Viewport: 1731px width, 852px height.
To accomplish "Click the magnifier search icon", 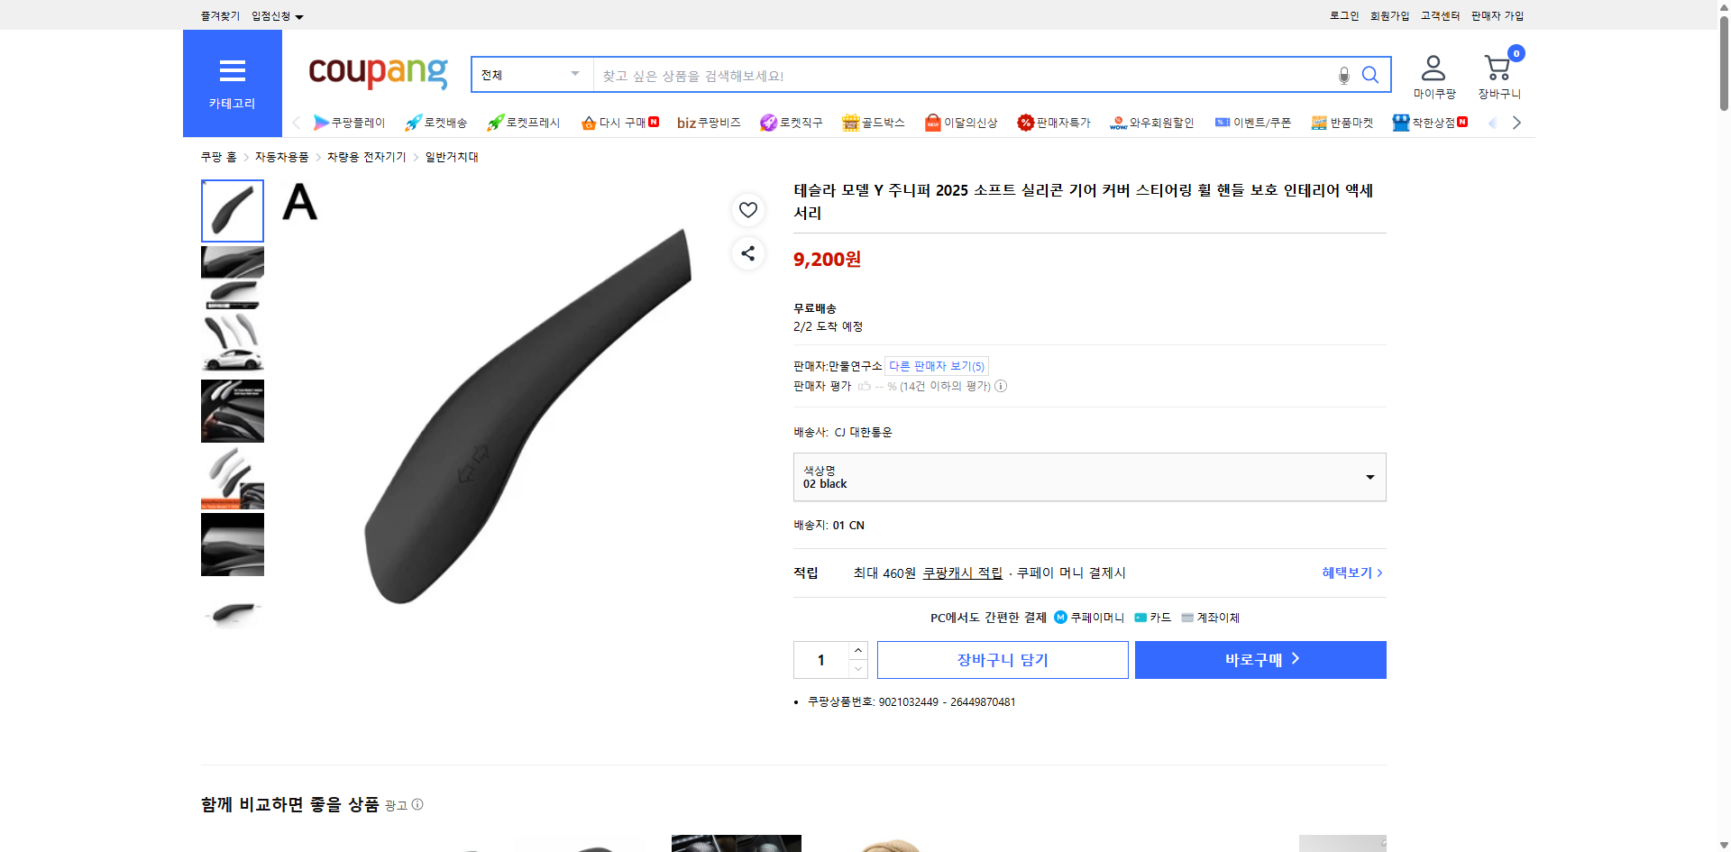I will point(1370,75).
